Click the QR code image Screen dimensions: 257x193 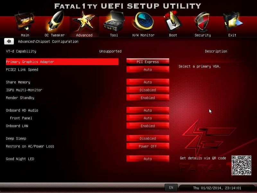click(x=241, y=165)
